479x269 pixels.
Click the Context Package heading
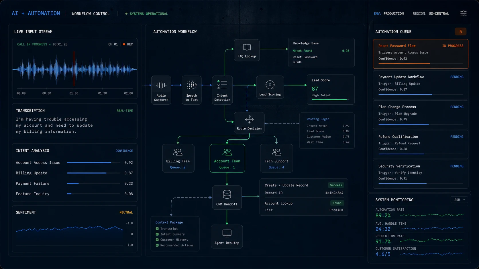169,222
